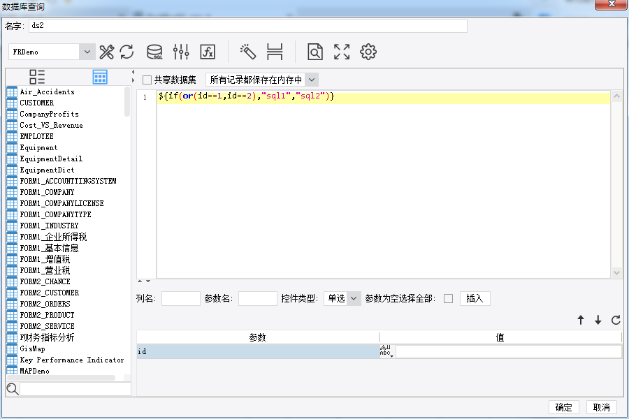Click the SQL database icon
629x419 pixels.
click(154, 52)
